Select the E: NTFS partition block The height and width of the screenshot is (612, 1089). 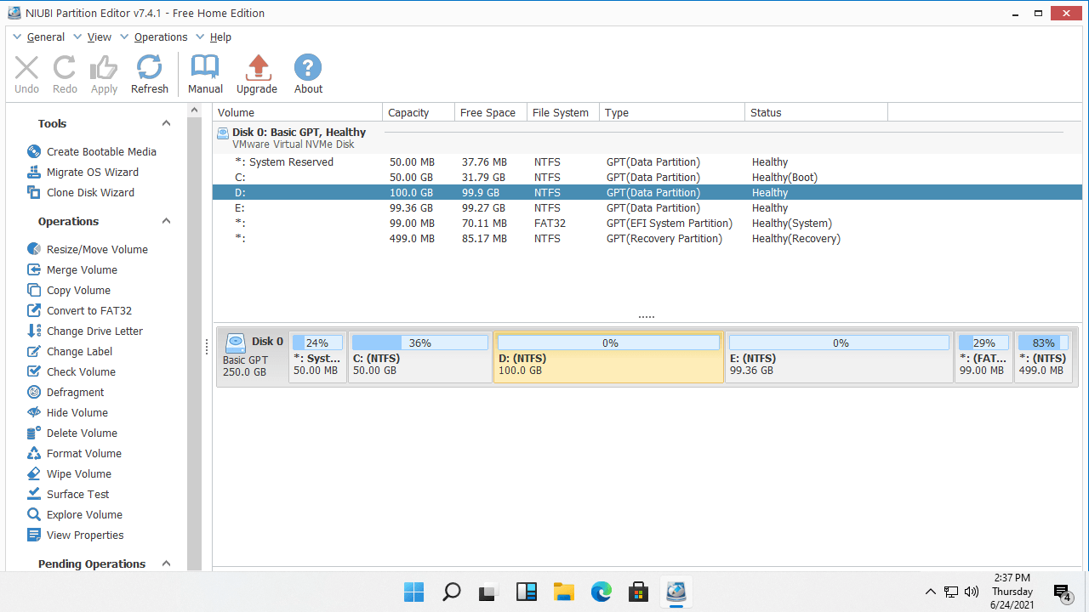(839, 355)
